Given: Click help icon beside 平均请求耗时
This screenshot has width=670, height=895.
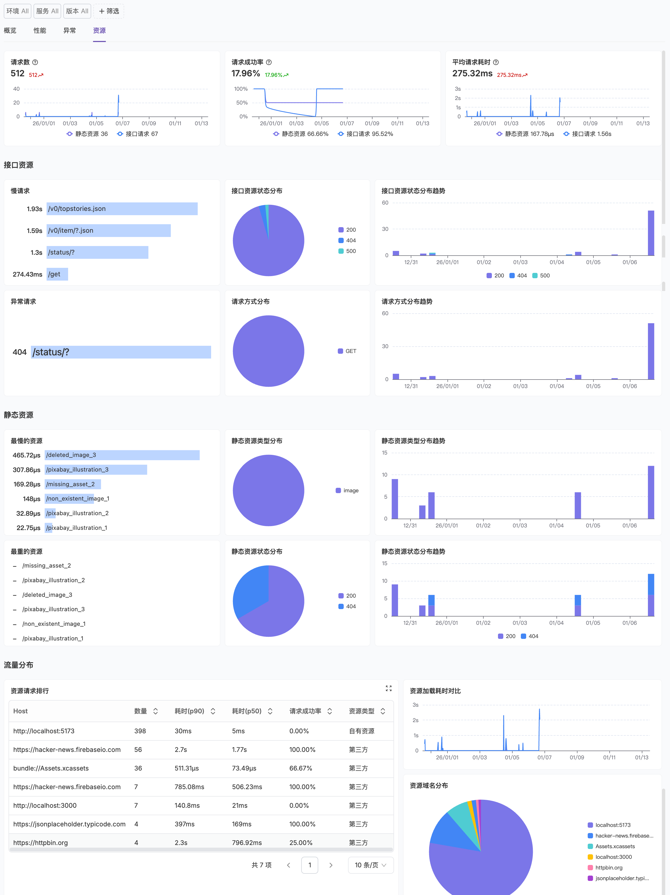Looking at the screenshot, I should click(x=496, y=62).
